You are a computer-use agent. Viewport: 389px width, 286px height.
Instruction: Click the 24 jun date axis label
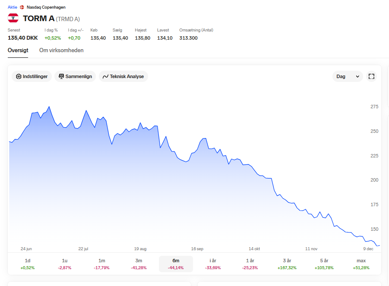(x=26, y=248)
